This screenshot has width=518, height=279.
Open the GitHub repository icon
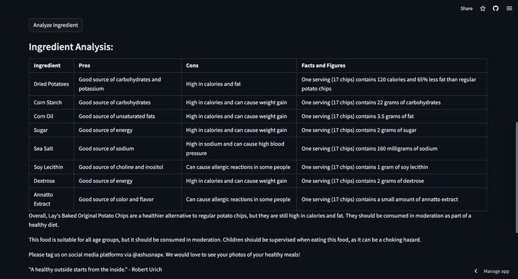pos(495,9)
